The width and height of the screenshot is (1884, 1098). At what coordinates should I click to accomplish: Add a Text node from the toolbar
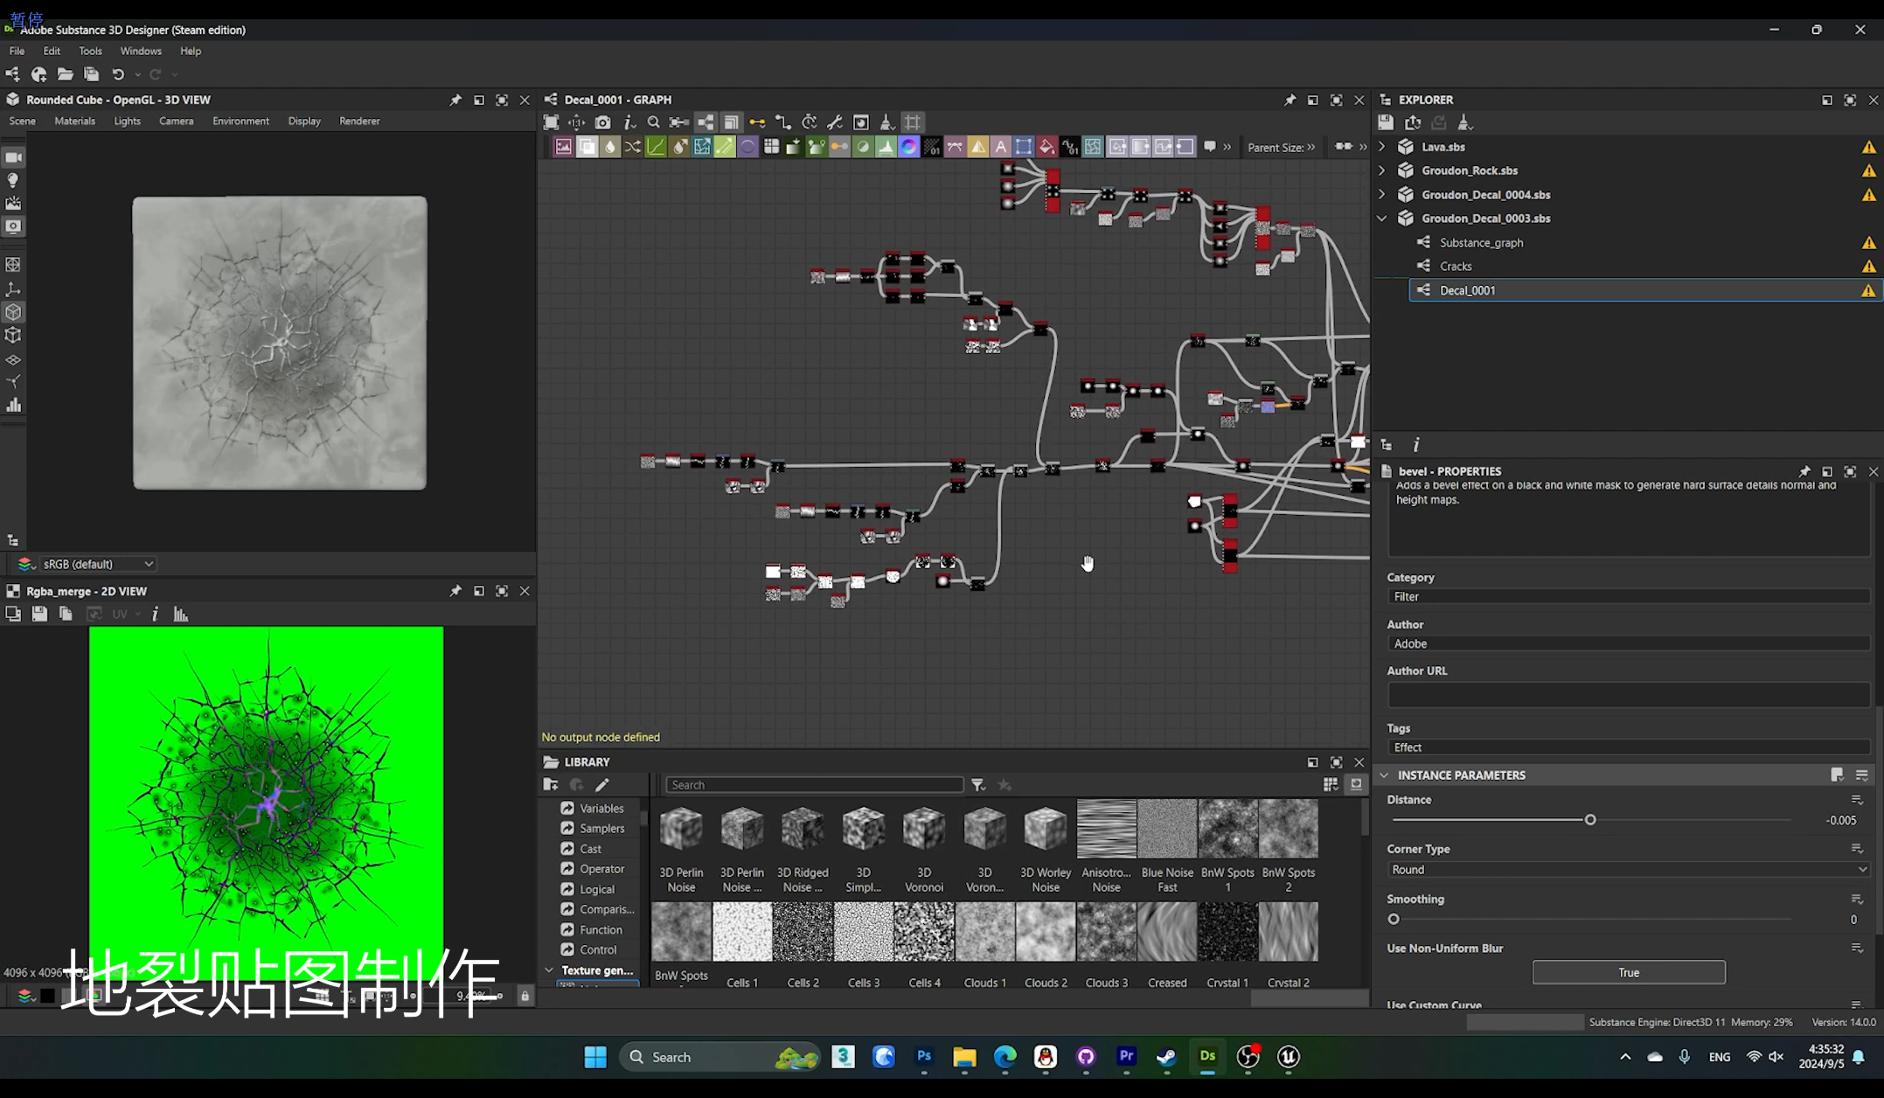[1001, 147]
